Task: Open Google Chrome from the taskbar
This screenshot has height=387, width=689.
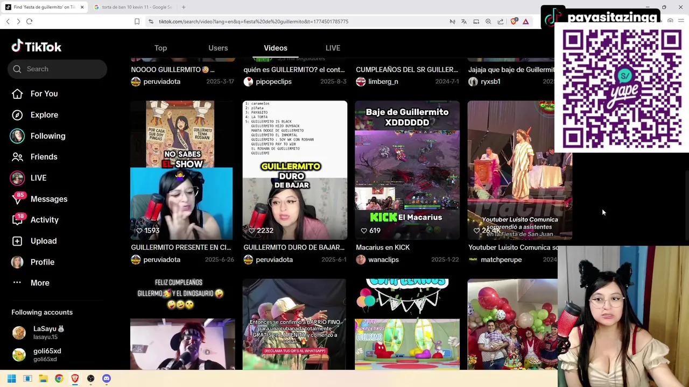Action: 59,378
